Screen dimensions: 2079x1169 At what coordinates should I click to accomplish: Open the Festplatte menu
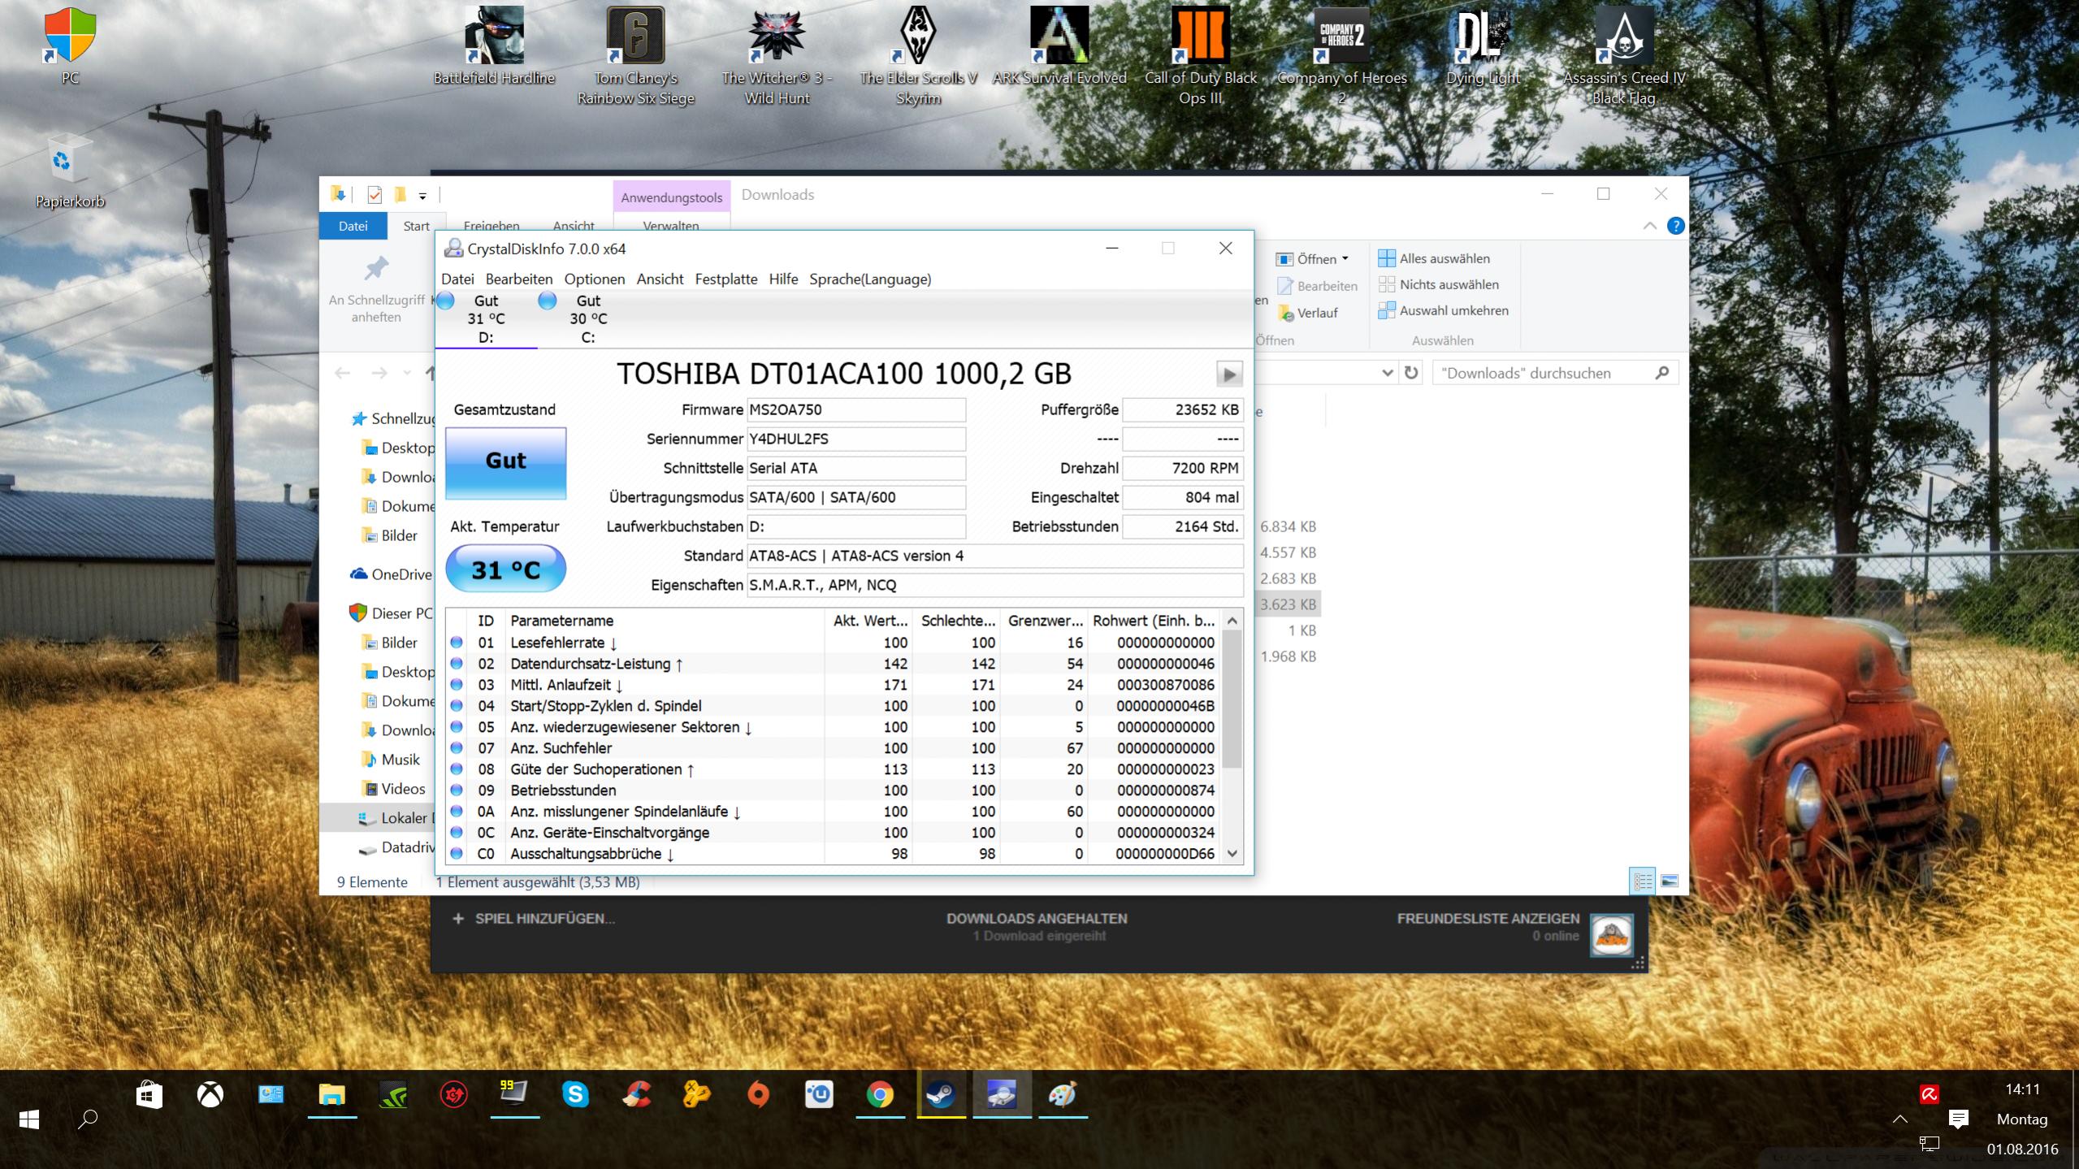(x=725, y=279)
